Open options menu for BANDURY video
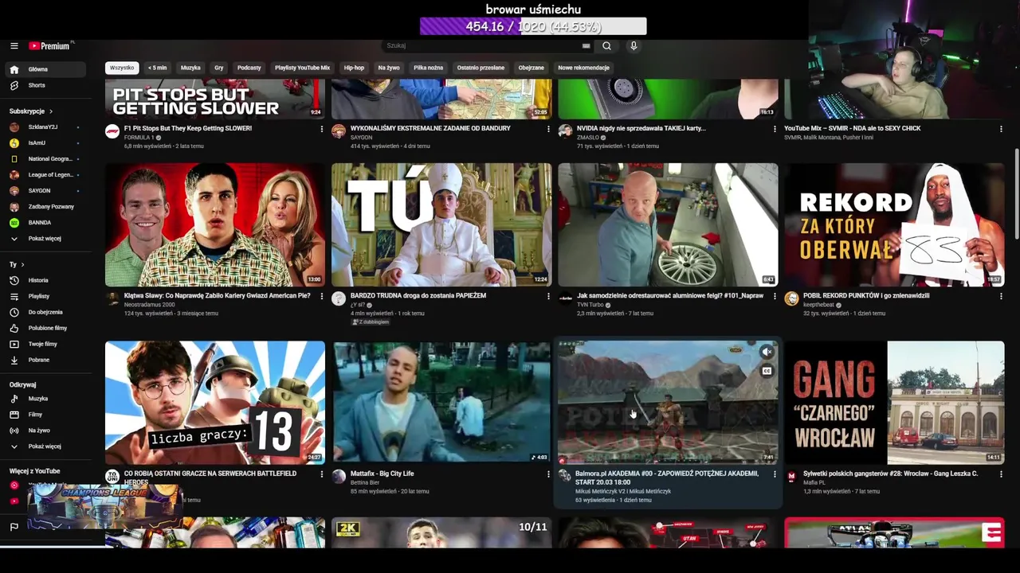Viewport: 1020px width, 573px height. (x=548, y=129)
